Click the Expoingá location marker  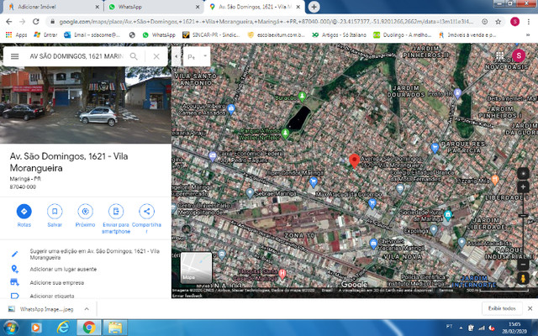coord(434,229)
